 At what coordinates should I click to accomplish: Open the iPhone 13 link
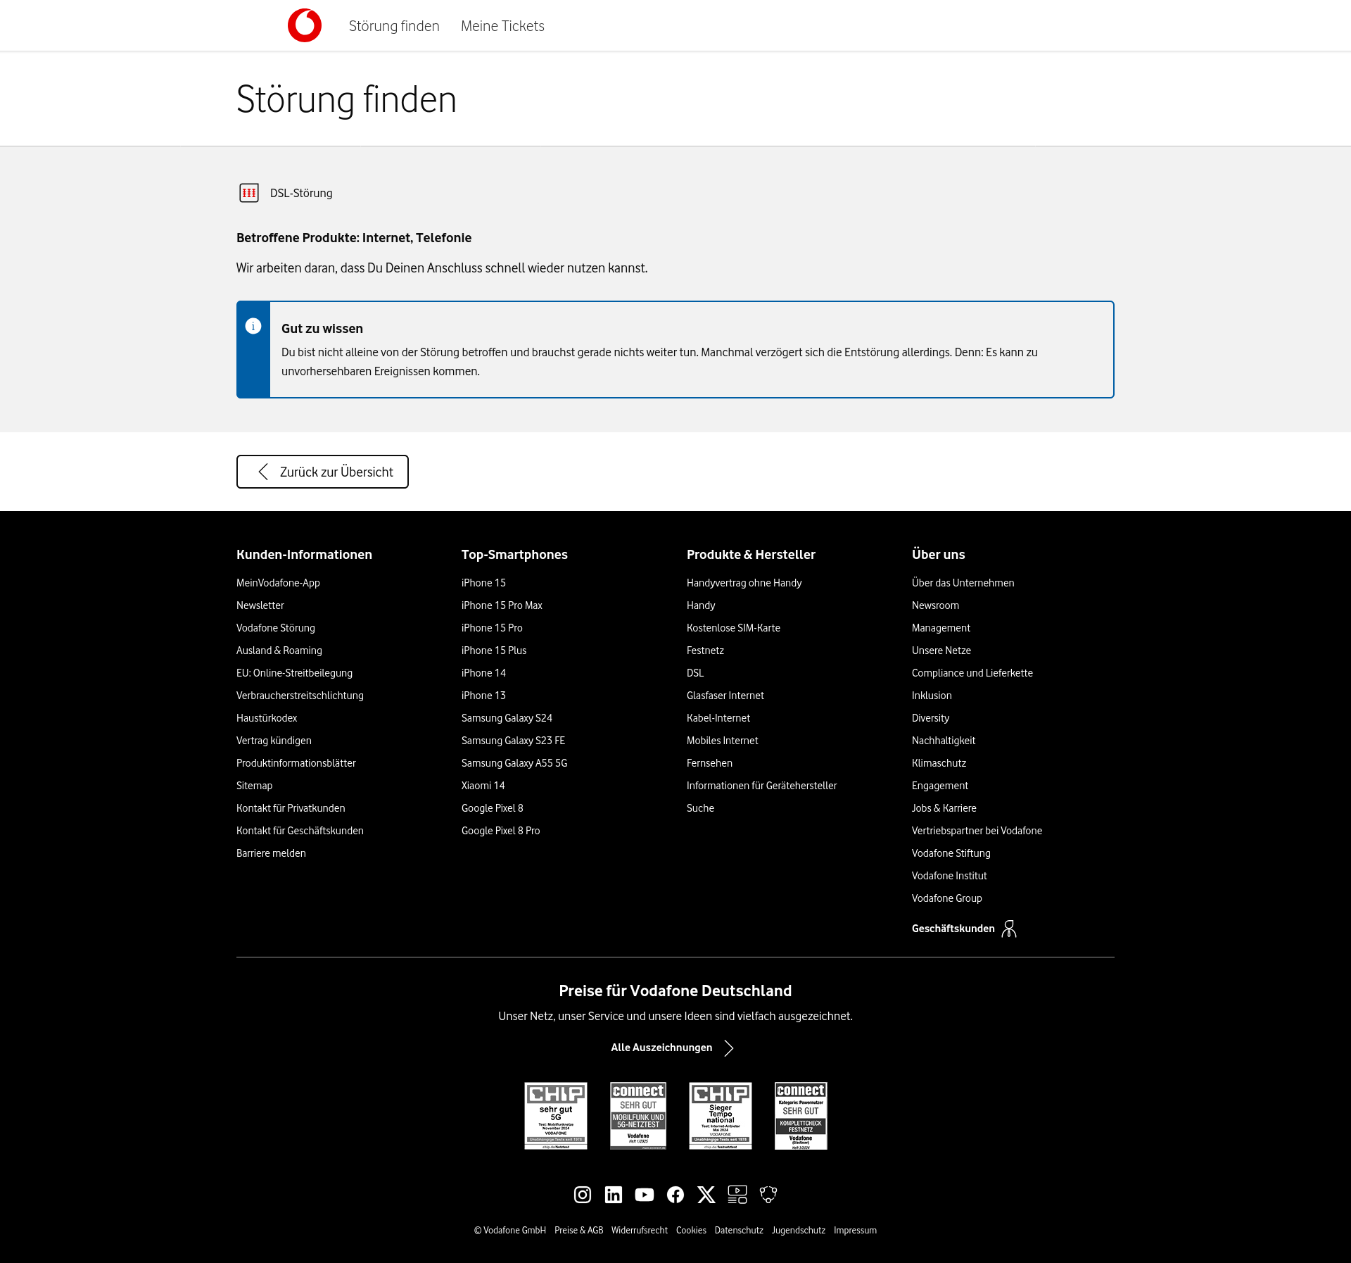point(483,696)
